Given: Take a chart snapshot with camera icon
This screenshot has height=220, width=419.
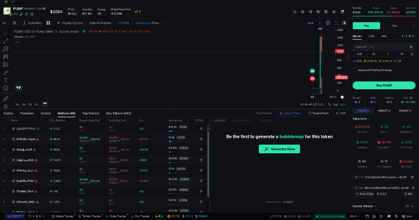Looking at the screenshot, I should click(344, 23).
